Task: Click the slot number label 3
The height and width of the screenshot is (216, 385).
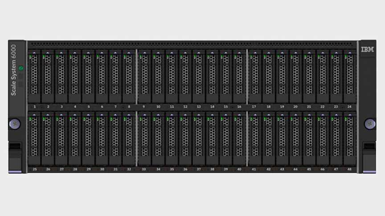Action: click(x=61, y=107)
